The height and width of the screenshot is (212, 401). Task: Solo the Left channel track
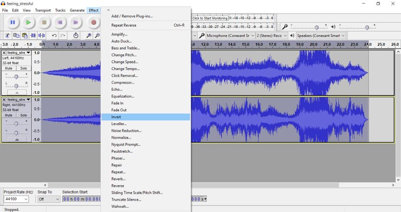(x=24, y=68)
